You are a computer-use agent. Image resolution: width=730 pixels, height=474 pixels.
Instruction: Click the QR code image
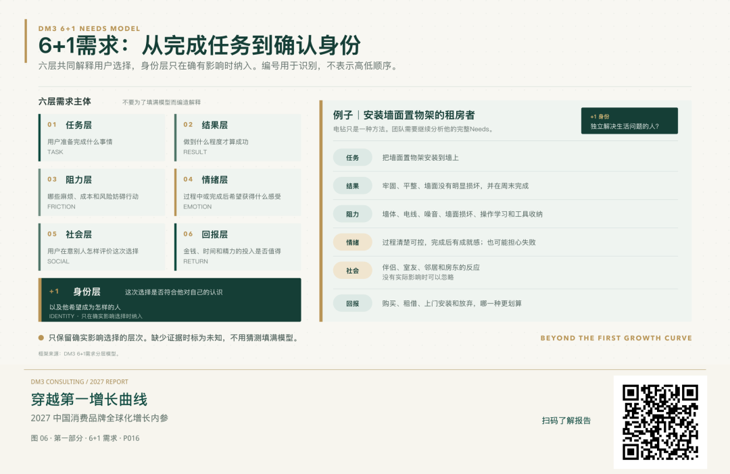click(660, 423)
